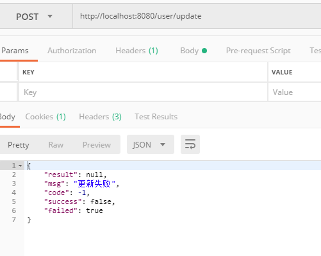Click the "更新失败" message value
The width and height of the screenshot is (321, 256).
tap(94, 183)
